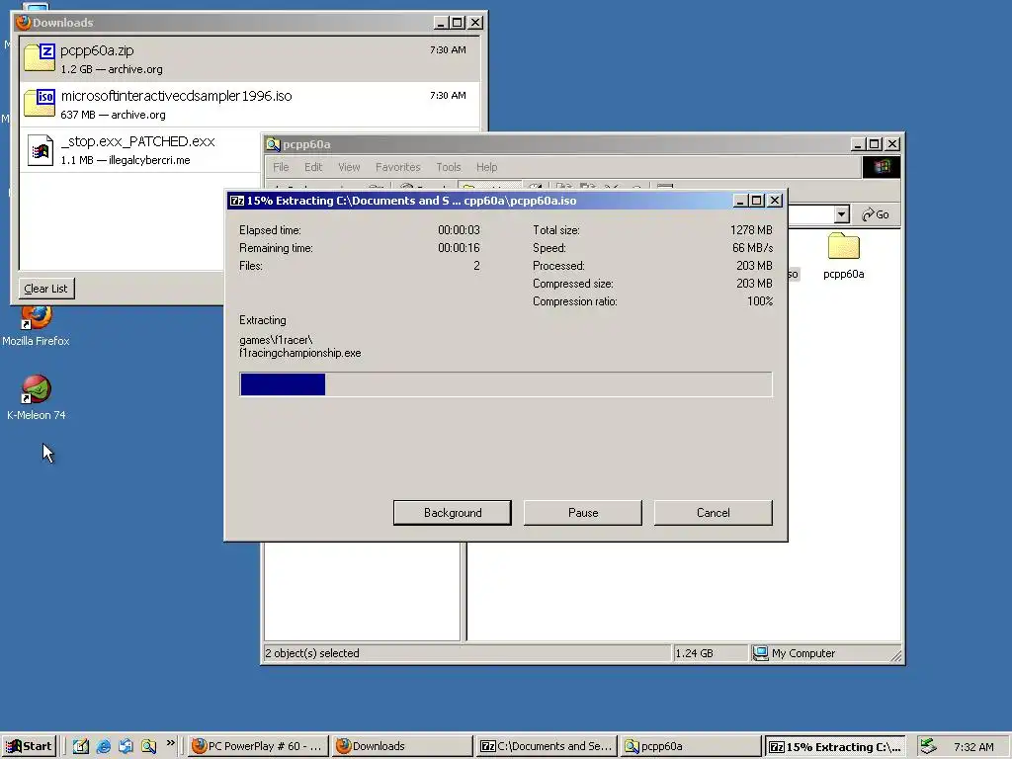Minimize the extraction dialog
This screenshot has height=759, width=1012.
(x=741, y=201)
